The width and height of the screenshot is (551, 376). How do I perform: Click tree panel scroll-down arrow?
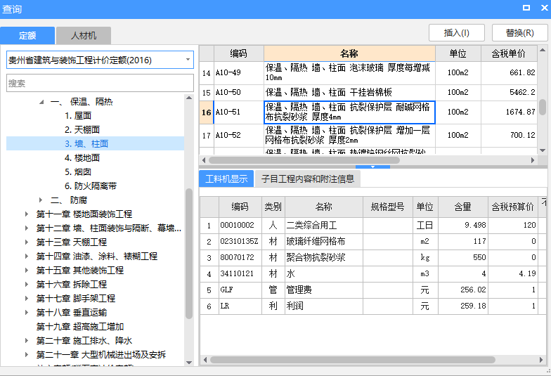189,363
